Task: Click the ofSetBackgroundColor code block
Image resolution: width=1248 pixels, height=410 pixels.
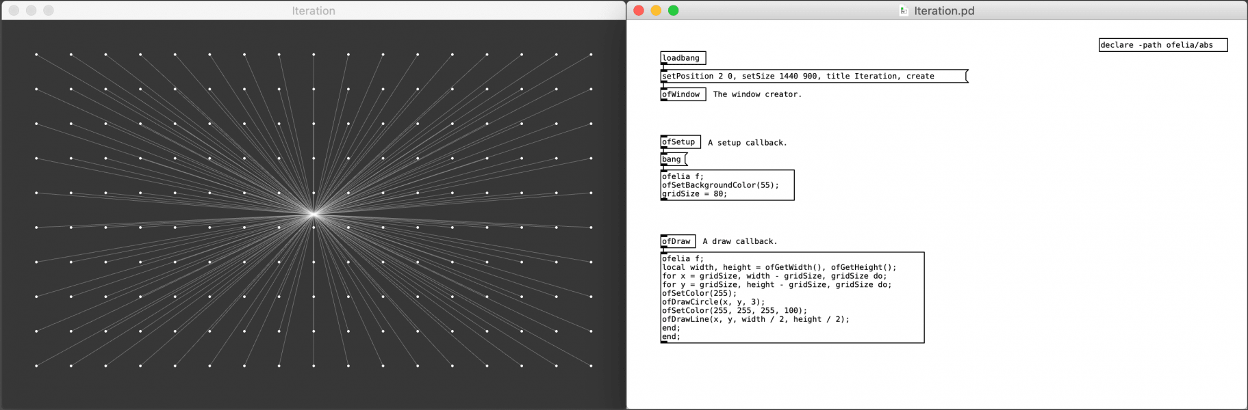Action: pos(727,185)
